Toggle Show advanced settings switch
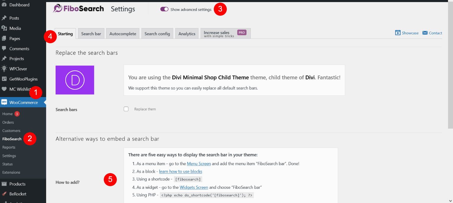The image size is (453, 203). pyautogui.click(x=164, y=9)
